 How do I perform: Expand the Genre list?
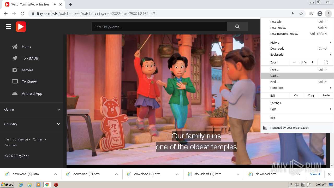pos(31,109)
